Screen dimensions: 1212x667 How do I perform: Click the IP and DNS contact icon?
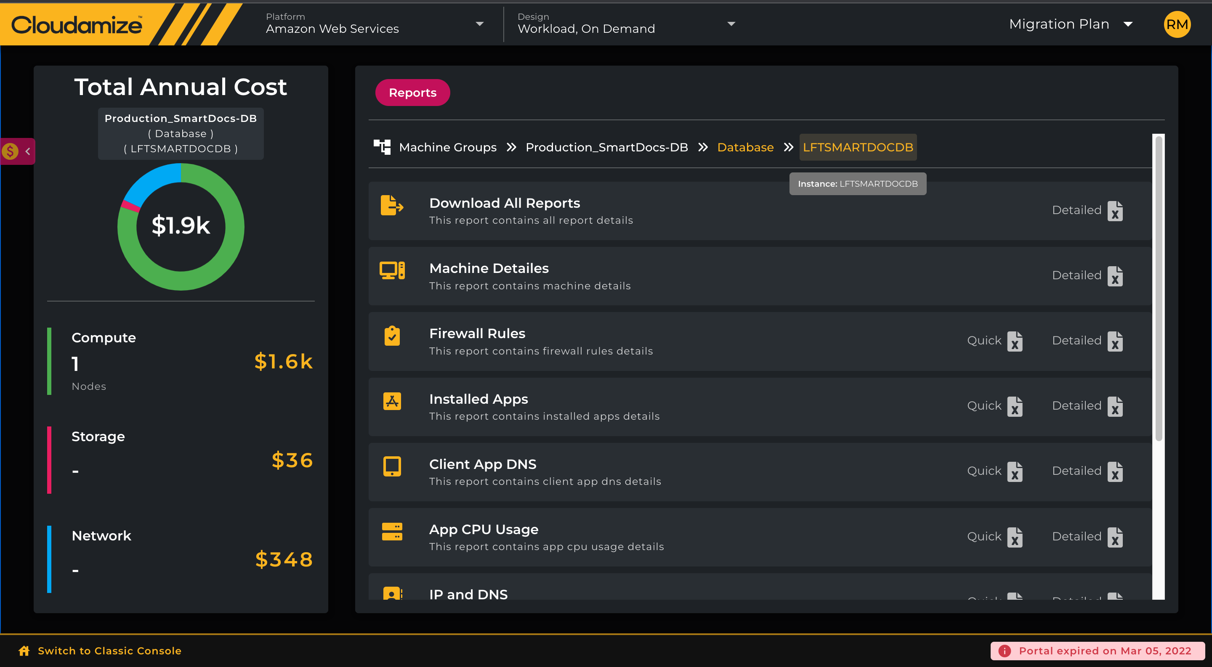click(x=392, y=593)
